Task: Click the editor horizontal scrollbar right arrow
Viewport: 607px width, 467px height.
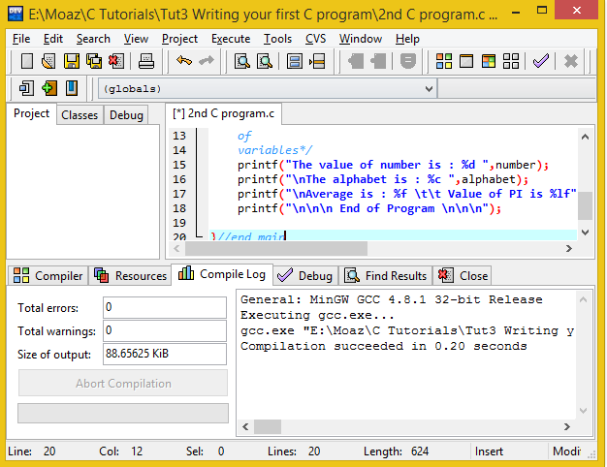Action: pos(568,248)
